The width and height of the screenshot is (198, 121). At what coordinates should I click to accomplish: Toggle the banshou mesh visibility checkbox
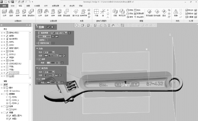point(7,91)
